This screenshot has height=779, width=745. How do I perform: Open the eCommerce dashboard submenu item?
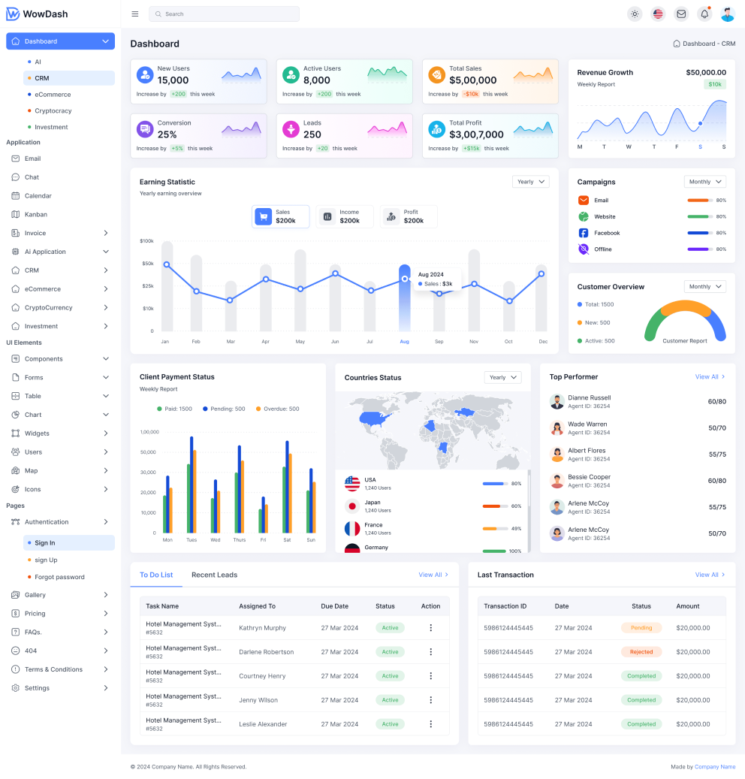click(x=53, y=95)
